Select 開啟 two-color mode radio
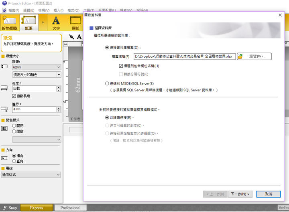This screenshot has width=289, height=212. 14,131
